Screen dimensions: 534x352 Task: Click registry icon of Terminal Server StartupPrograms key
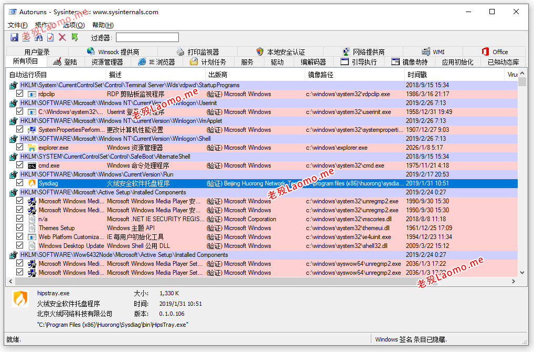point(13,85)
